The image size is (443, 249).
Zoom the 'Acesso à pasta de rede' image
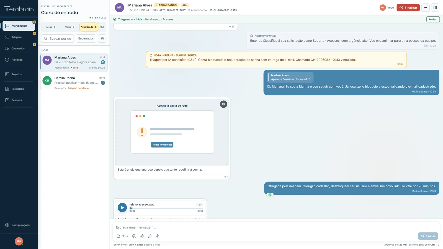click(x=223, y=104)
